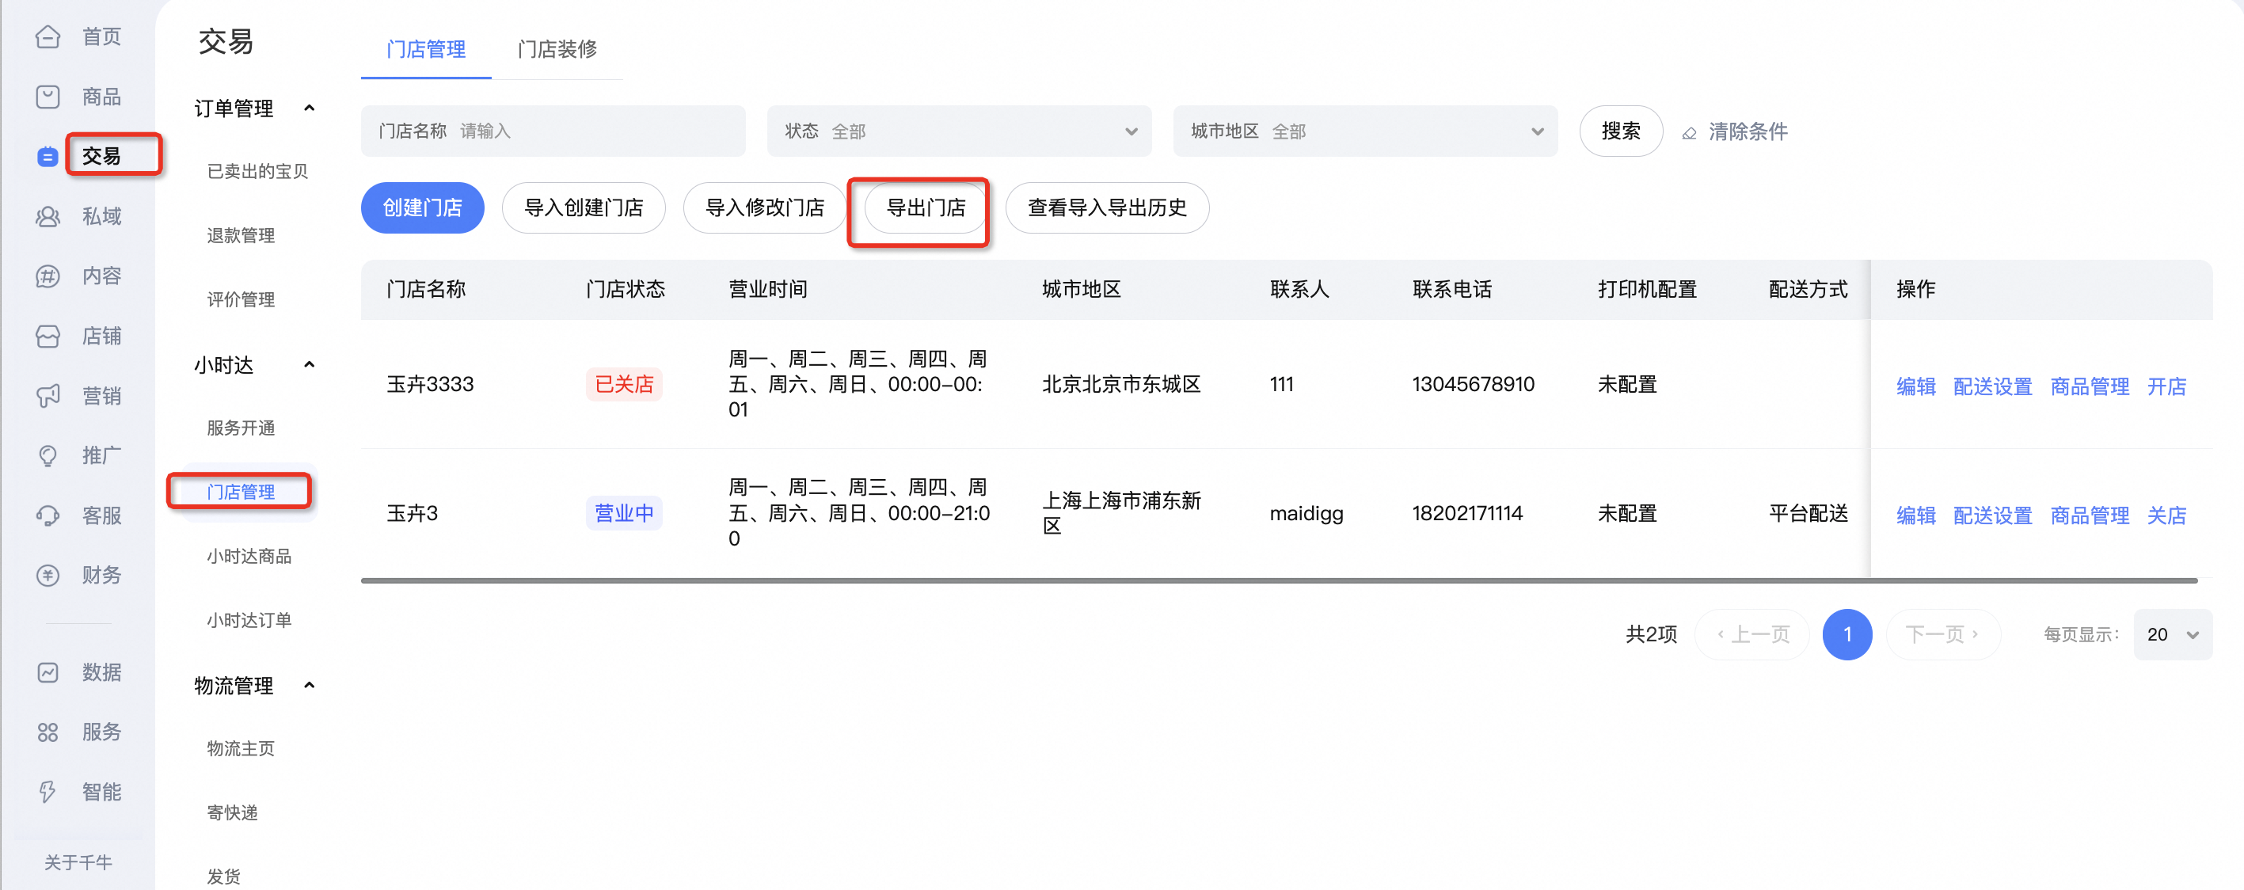This screenshot has height=890, width=2244.
Task: Click the 创建门店 button
Action: (423, 208)
